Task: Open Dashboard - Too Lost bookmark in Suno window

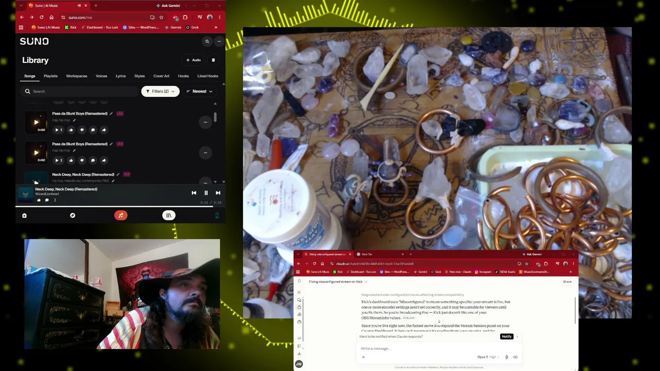Action: (x=100, y=27)
